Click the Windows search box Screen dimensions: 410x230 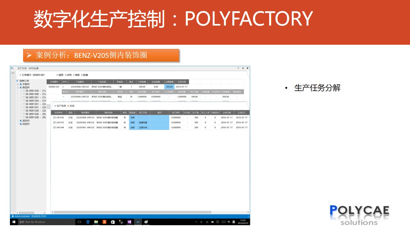pos(46,222)
